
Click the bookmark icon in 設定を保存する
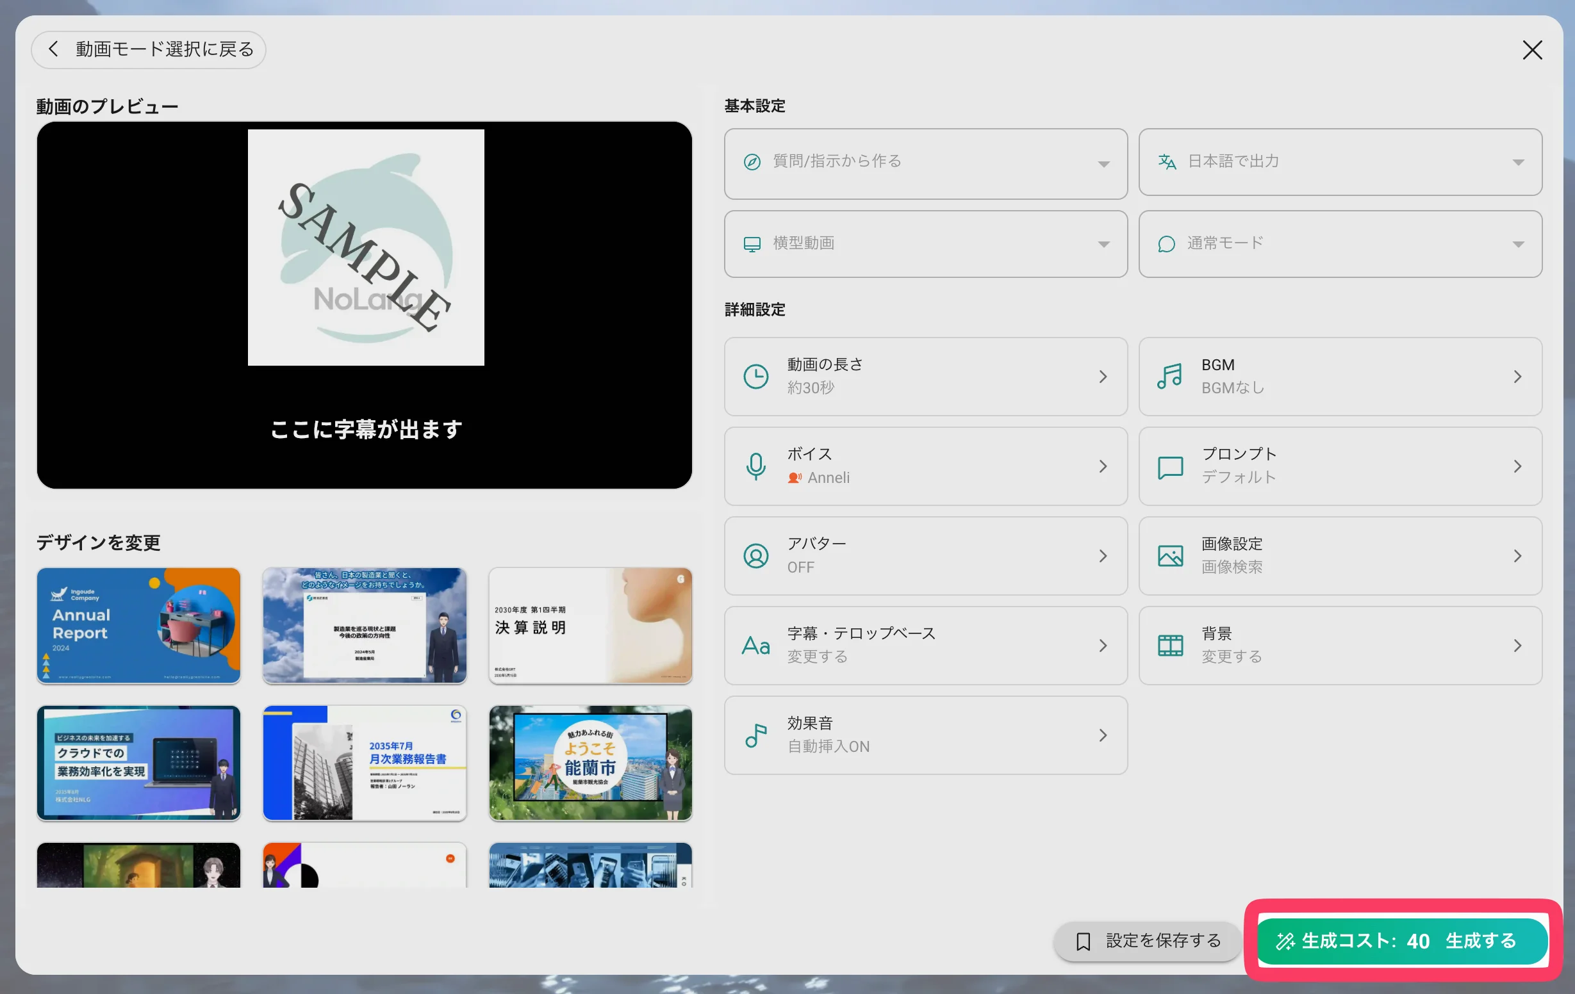pos(1083,941)
